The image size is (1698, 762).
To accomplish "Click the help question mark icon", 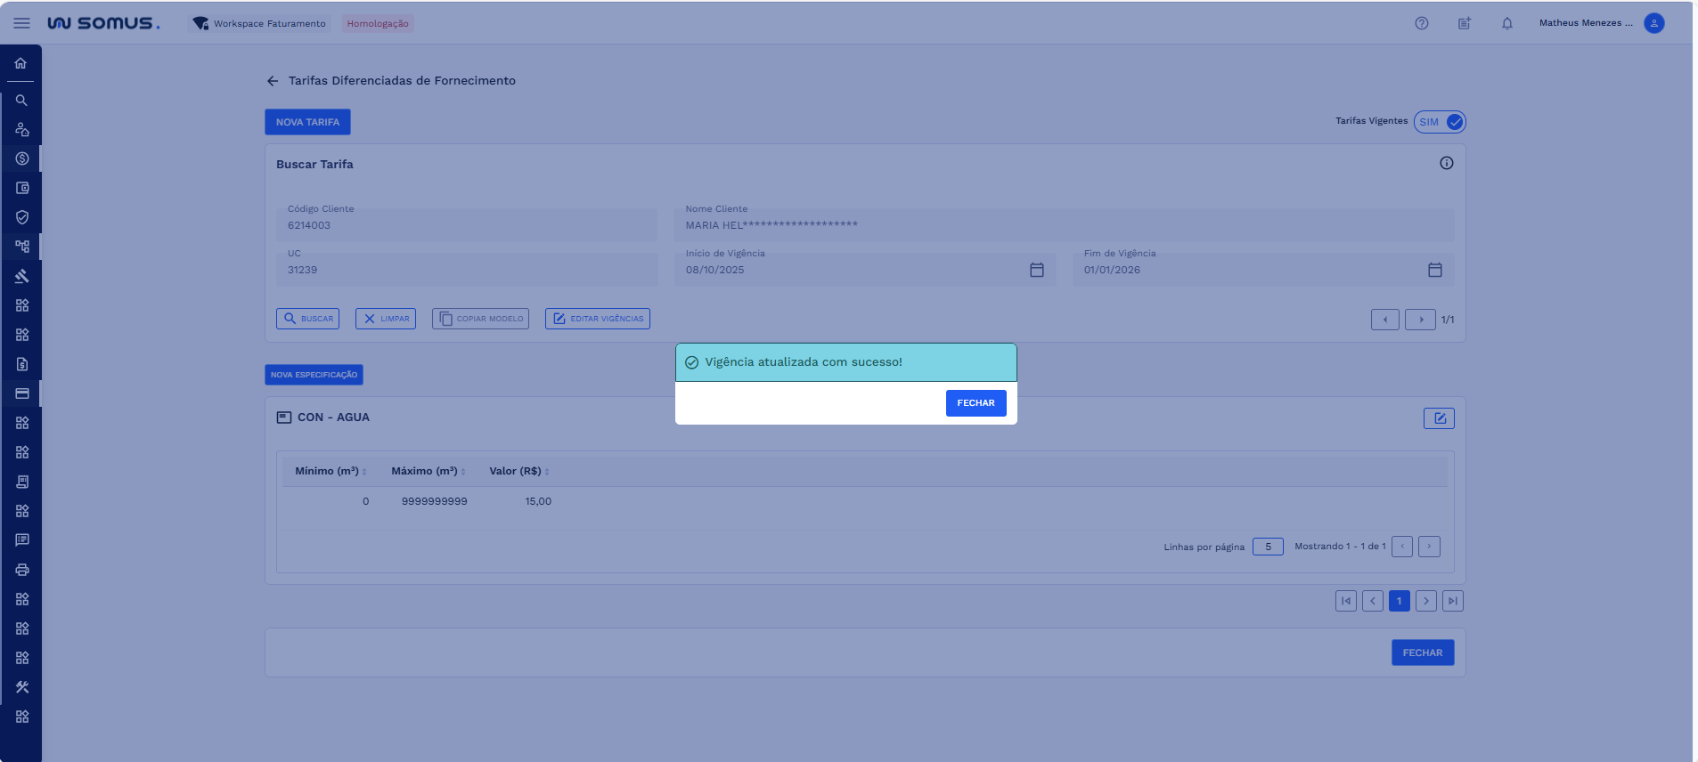I will coord(1421,23).
